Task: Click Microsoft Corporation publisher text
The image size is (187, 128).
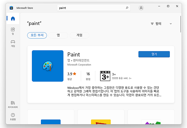Action: click(79, 65)
